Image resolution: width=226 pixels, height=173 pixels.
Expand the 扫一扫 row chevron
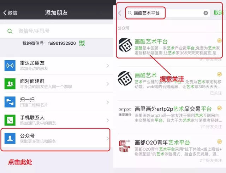[107, 102]
